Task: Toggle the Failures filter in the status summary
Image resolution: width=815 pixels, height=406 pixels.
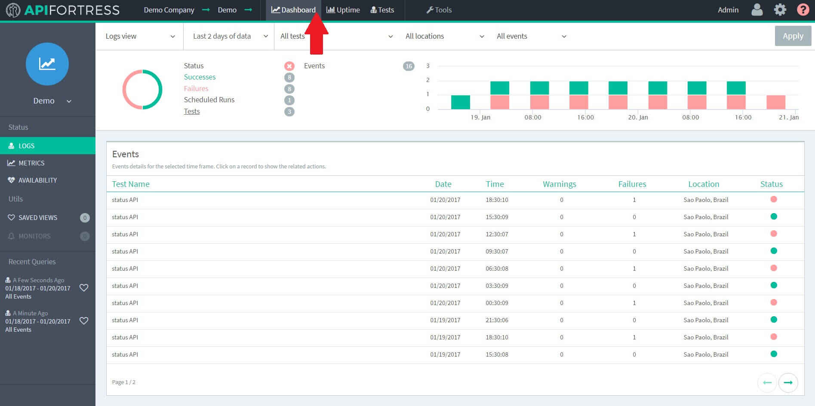Action: click(x=196, y=89)
